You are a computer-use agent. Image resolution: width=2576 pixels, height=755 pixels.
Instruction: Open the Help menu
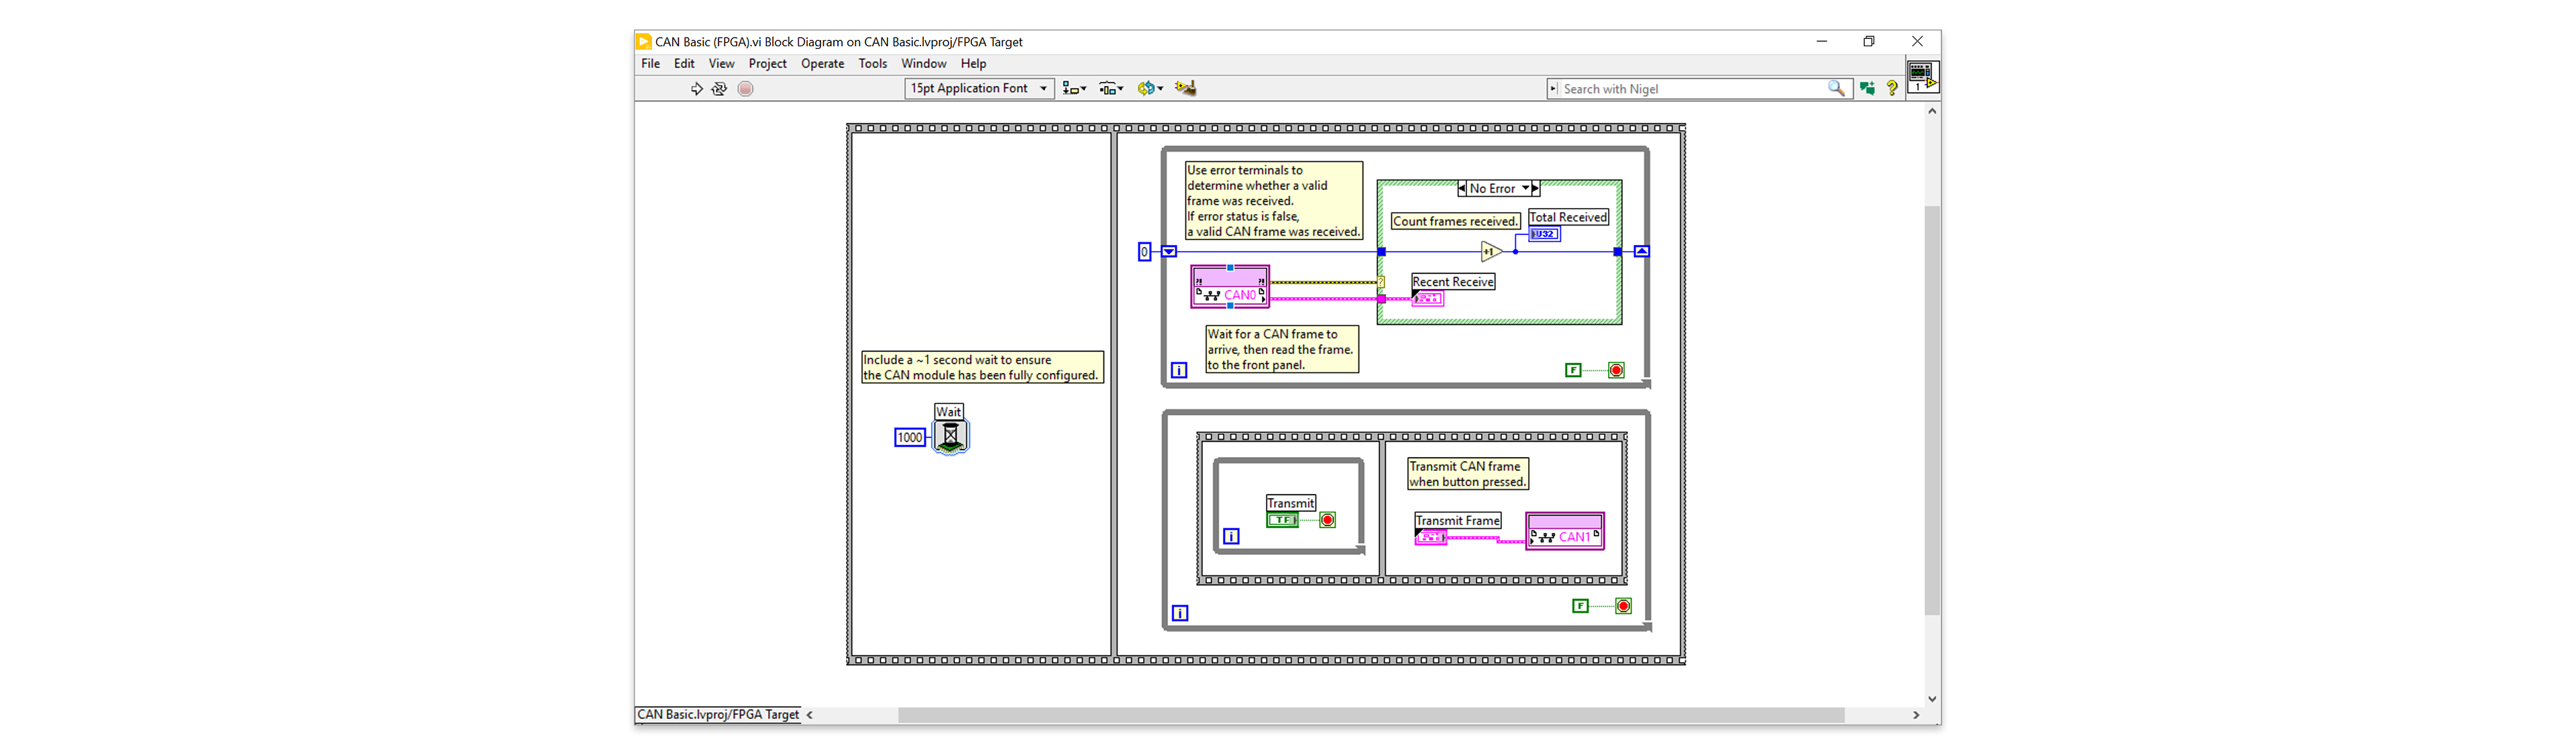(x=973, y=63)
